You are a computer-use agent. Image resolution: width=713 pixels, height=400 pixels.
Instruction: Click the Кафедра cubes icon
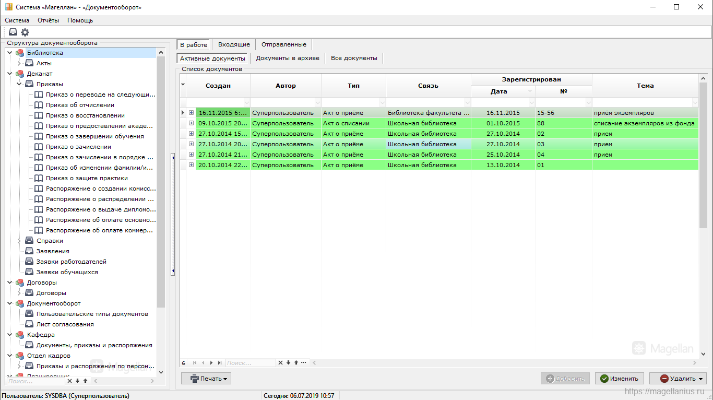click(x=20, y=335)
